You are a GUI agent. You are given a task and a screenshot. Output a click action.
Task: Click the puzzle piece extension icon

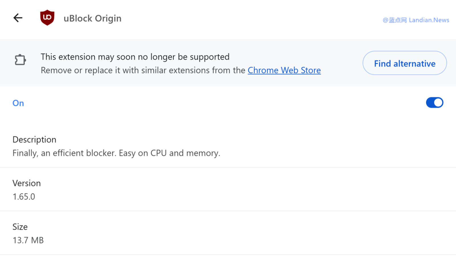coord(20,60)
